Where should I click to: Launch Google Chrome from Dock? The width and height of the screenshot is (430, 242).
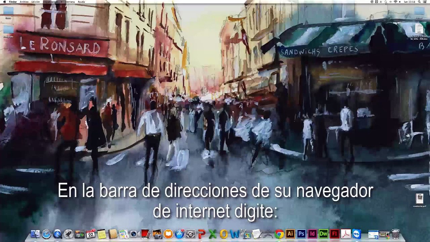click(279, 234)
